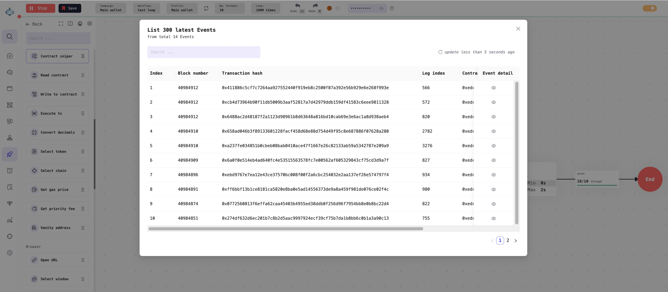Click the split panel icon near Back
The image size is (668, 292).
point(70,24)
